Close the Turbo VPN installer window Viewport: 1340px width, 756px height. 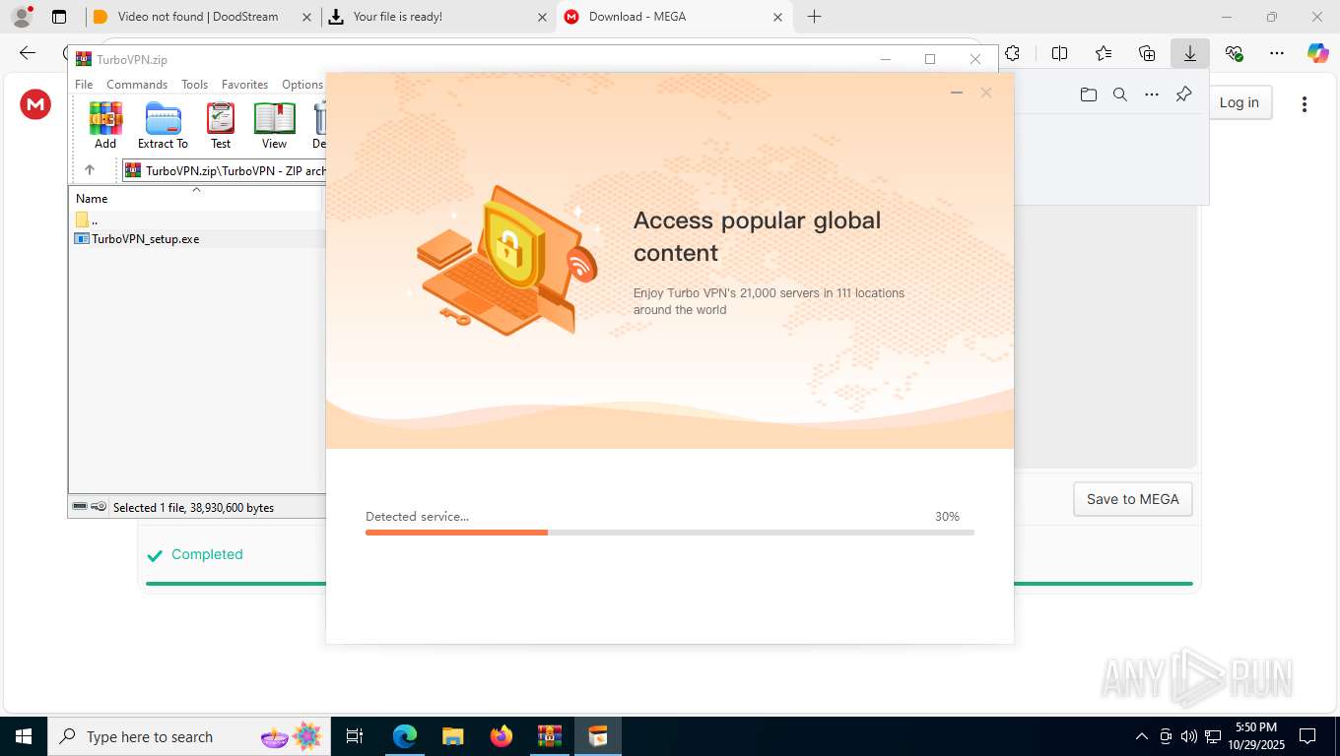click(x=985, y=93)
